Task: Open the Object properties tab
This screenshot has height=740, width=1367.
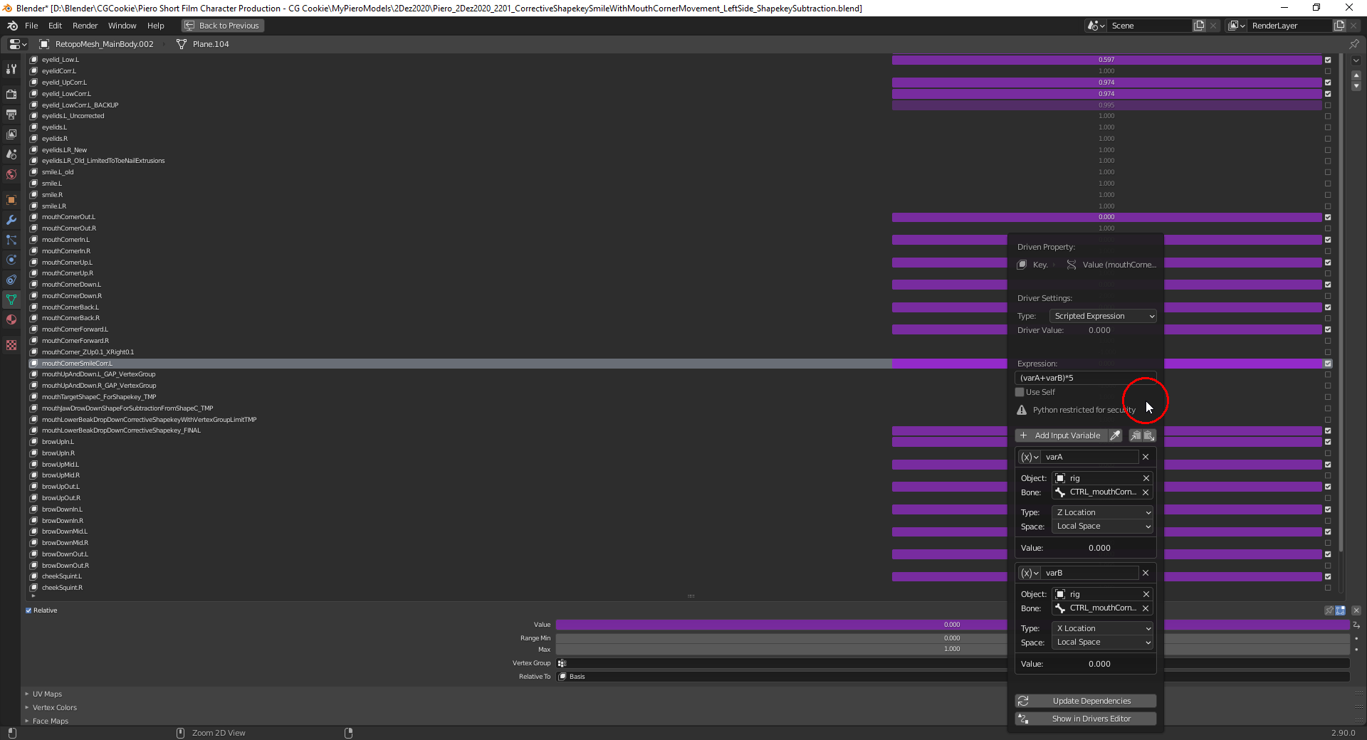Action: coord(11,200)
